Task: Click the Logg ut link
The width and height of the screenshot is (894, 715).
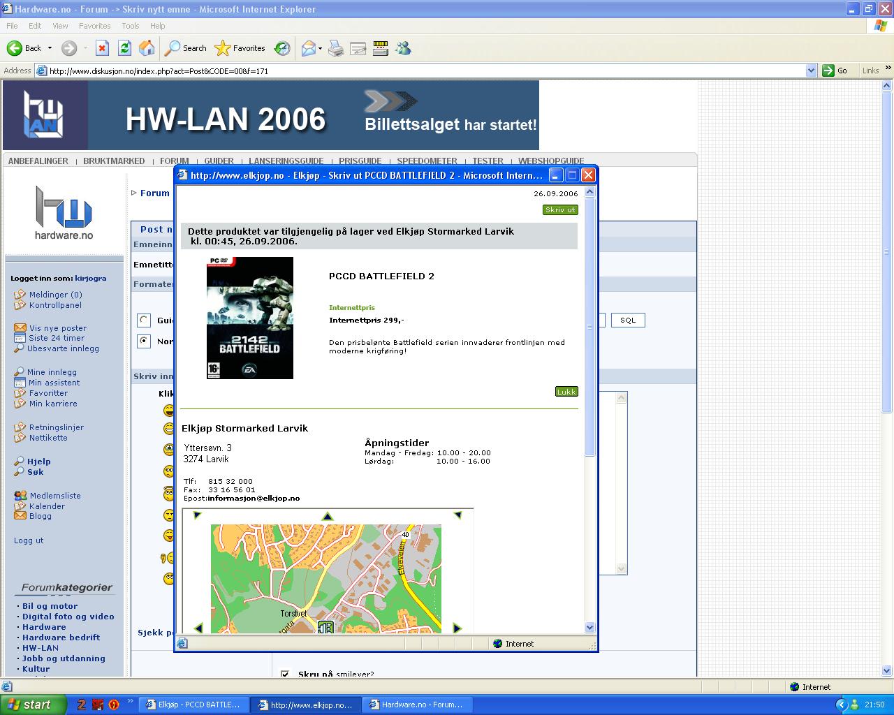Action: coord(29,540)
